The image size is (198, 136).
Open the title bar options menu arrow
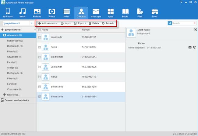(x=181, y=2)
